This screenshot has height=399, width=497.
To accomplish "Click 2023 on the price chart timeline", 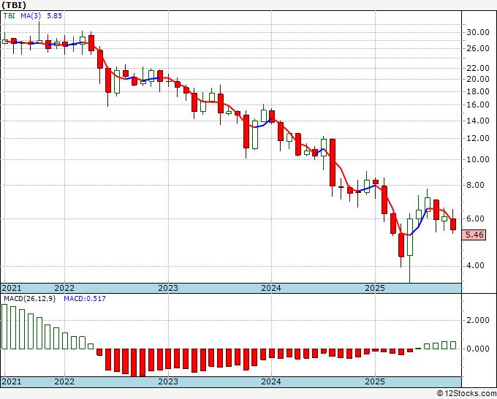I will [168, 288].
